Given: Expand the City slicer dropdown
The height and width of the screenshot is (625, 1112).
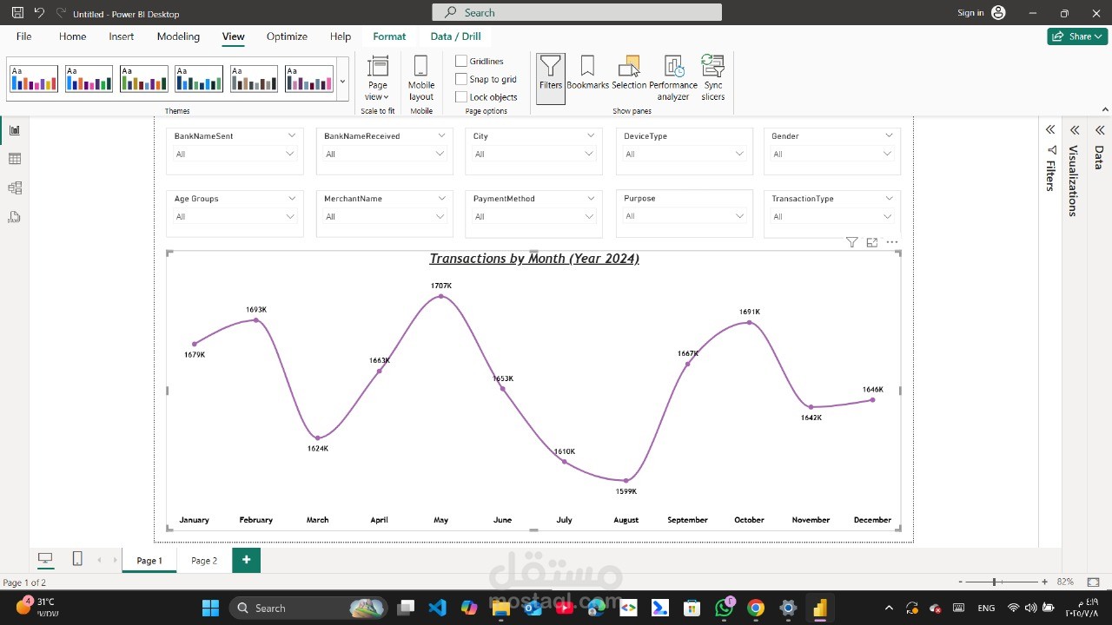Looking at the screenshot, I should point(589,155).
